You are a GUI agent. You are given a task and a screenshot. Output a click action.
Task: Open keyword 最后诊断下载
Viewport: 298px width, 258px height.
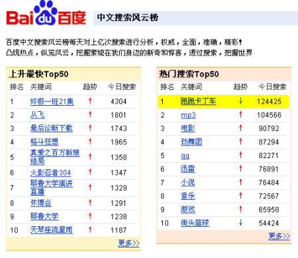tap(52, 128)
